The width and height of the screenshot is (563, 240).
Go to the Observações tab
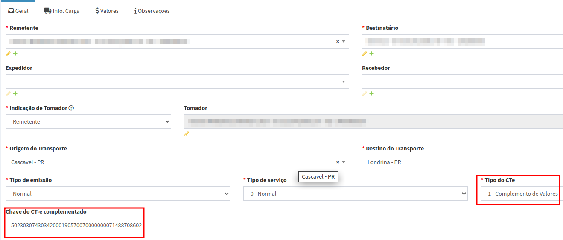[x=152, y=11]
